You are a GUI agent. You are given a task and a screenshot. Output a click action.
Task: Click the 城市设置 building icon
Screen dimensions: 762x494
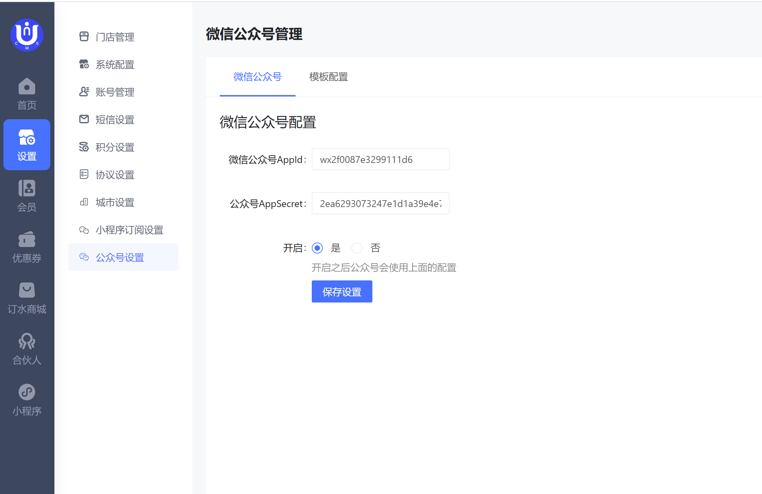(84, 202)
